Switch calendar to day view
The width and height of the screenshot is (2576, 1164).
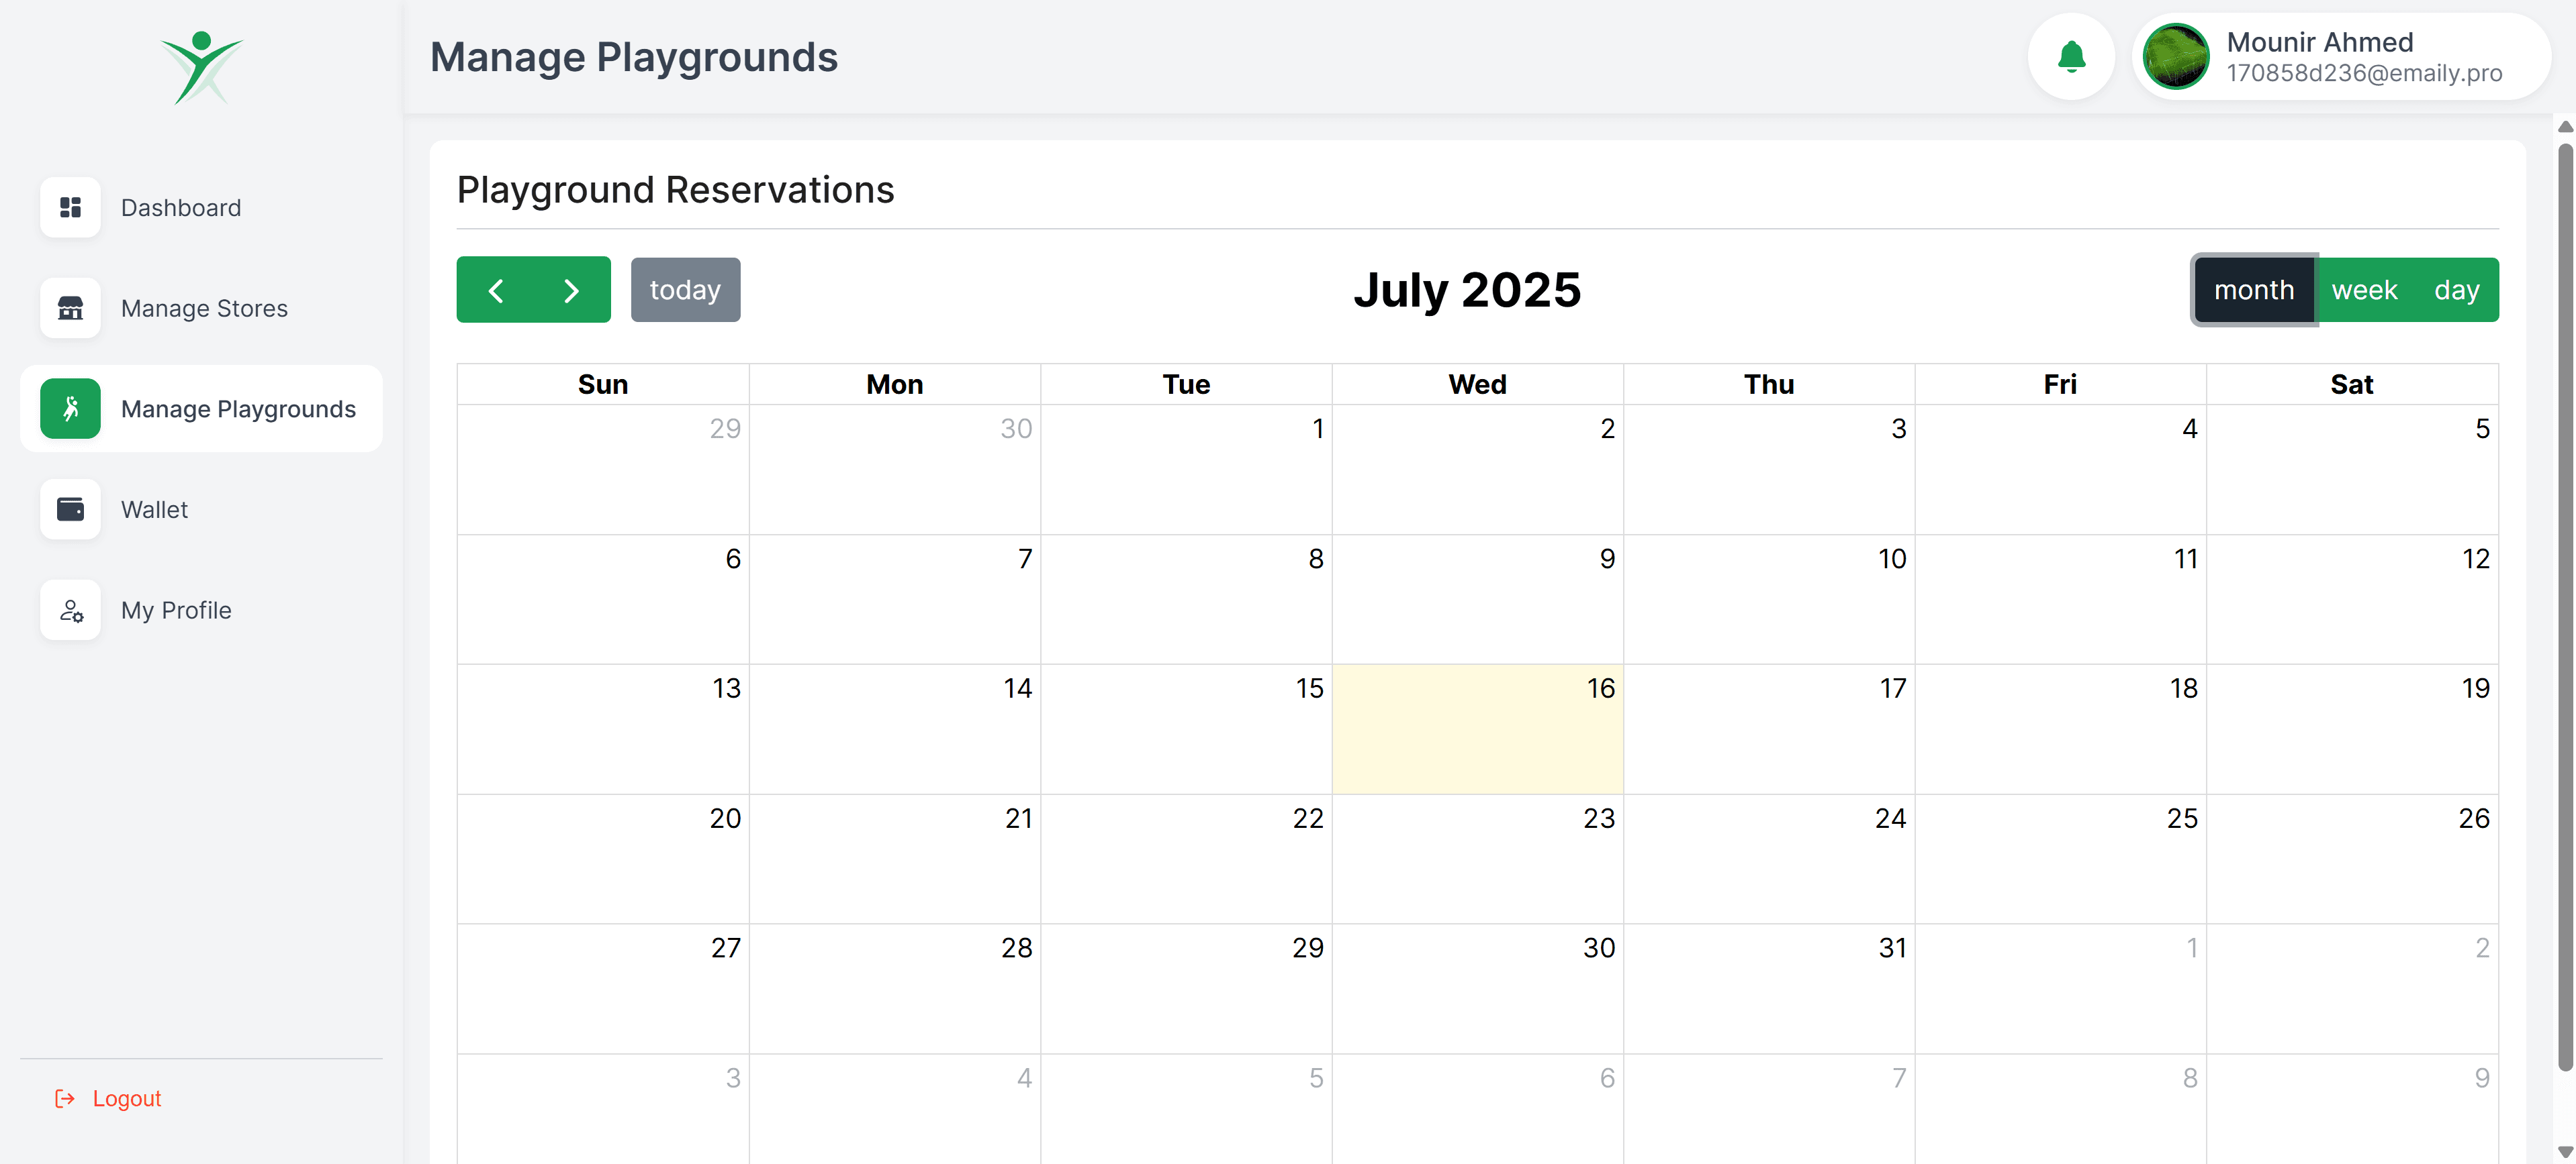[x=2456, y=290]
